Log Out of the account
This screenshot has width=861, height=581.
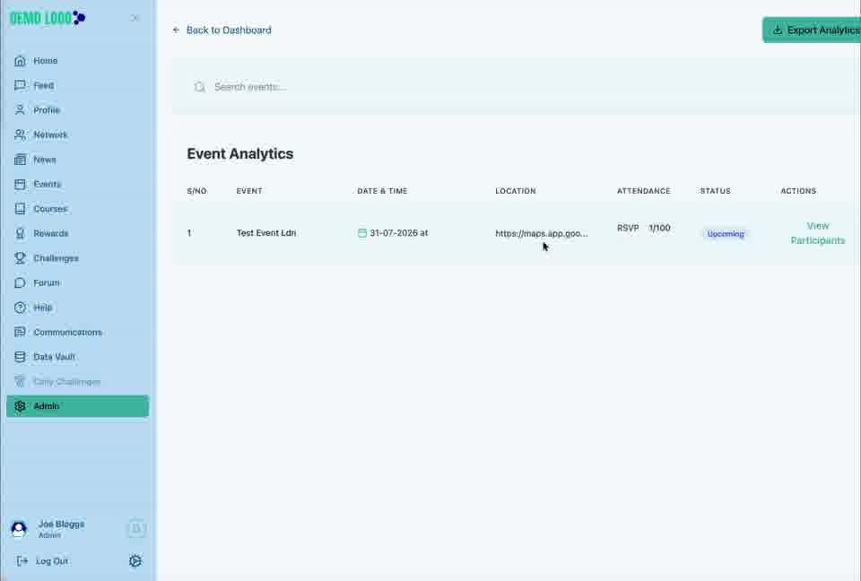click(52, 561)
